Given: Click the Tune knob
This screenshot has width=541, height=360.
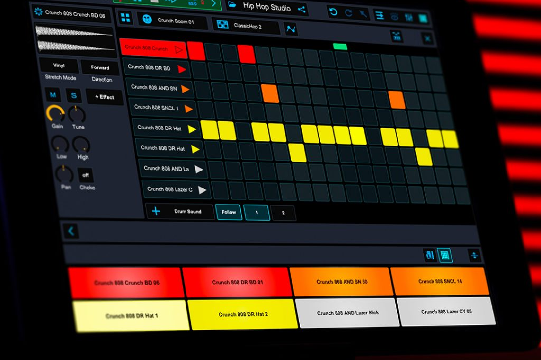Looking at the screenshot, I should (77, 115).
